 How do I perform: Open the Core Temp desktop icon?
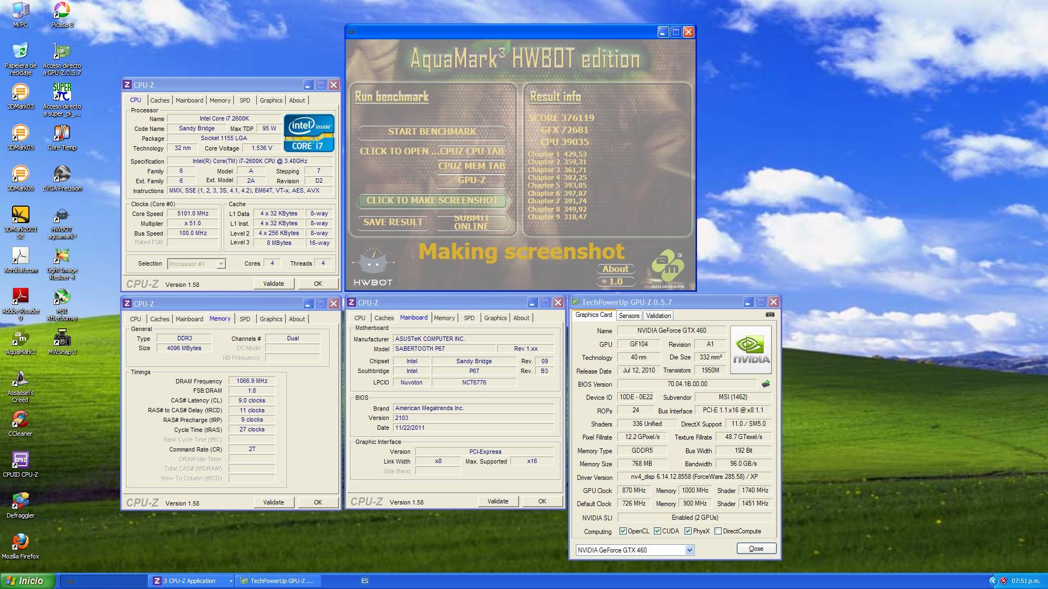click(x=62, y=137)
